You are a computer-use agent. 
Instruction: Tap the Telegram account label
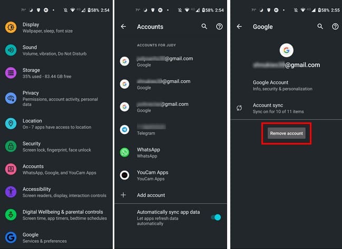point(146,133)
